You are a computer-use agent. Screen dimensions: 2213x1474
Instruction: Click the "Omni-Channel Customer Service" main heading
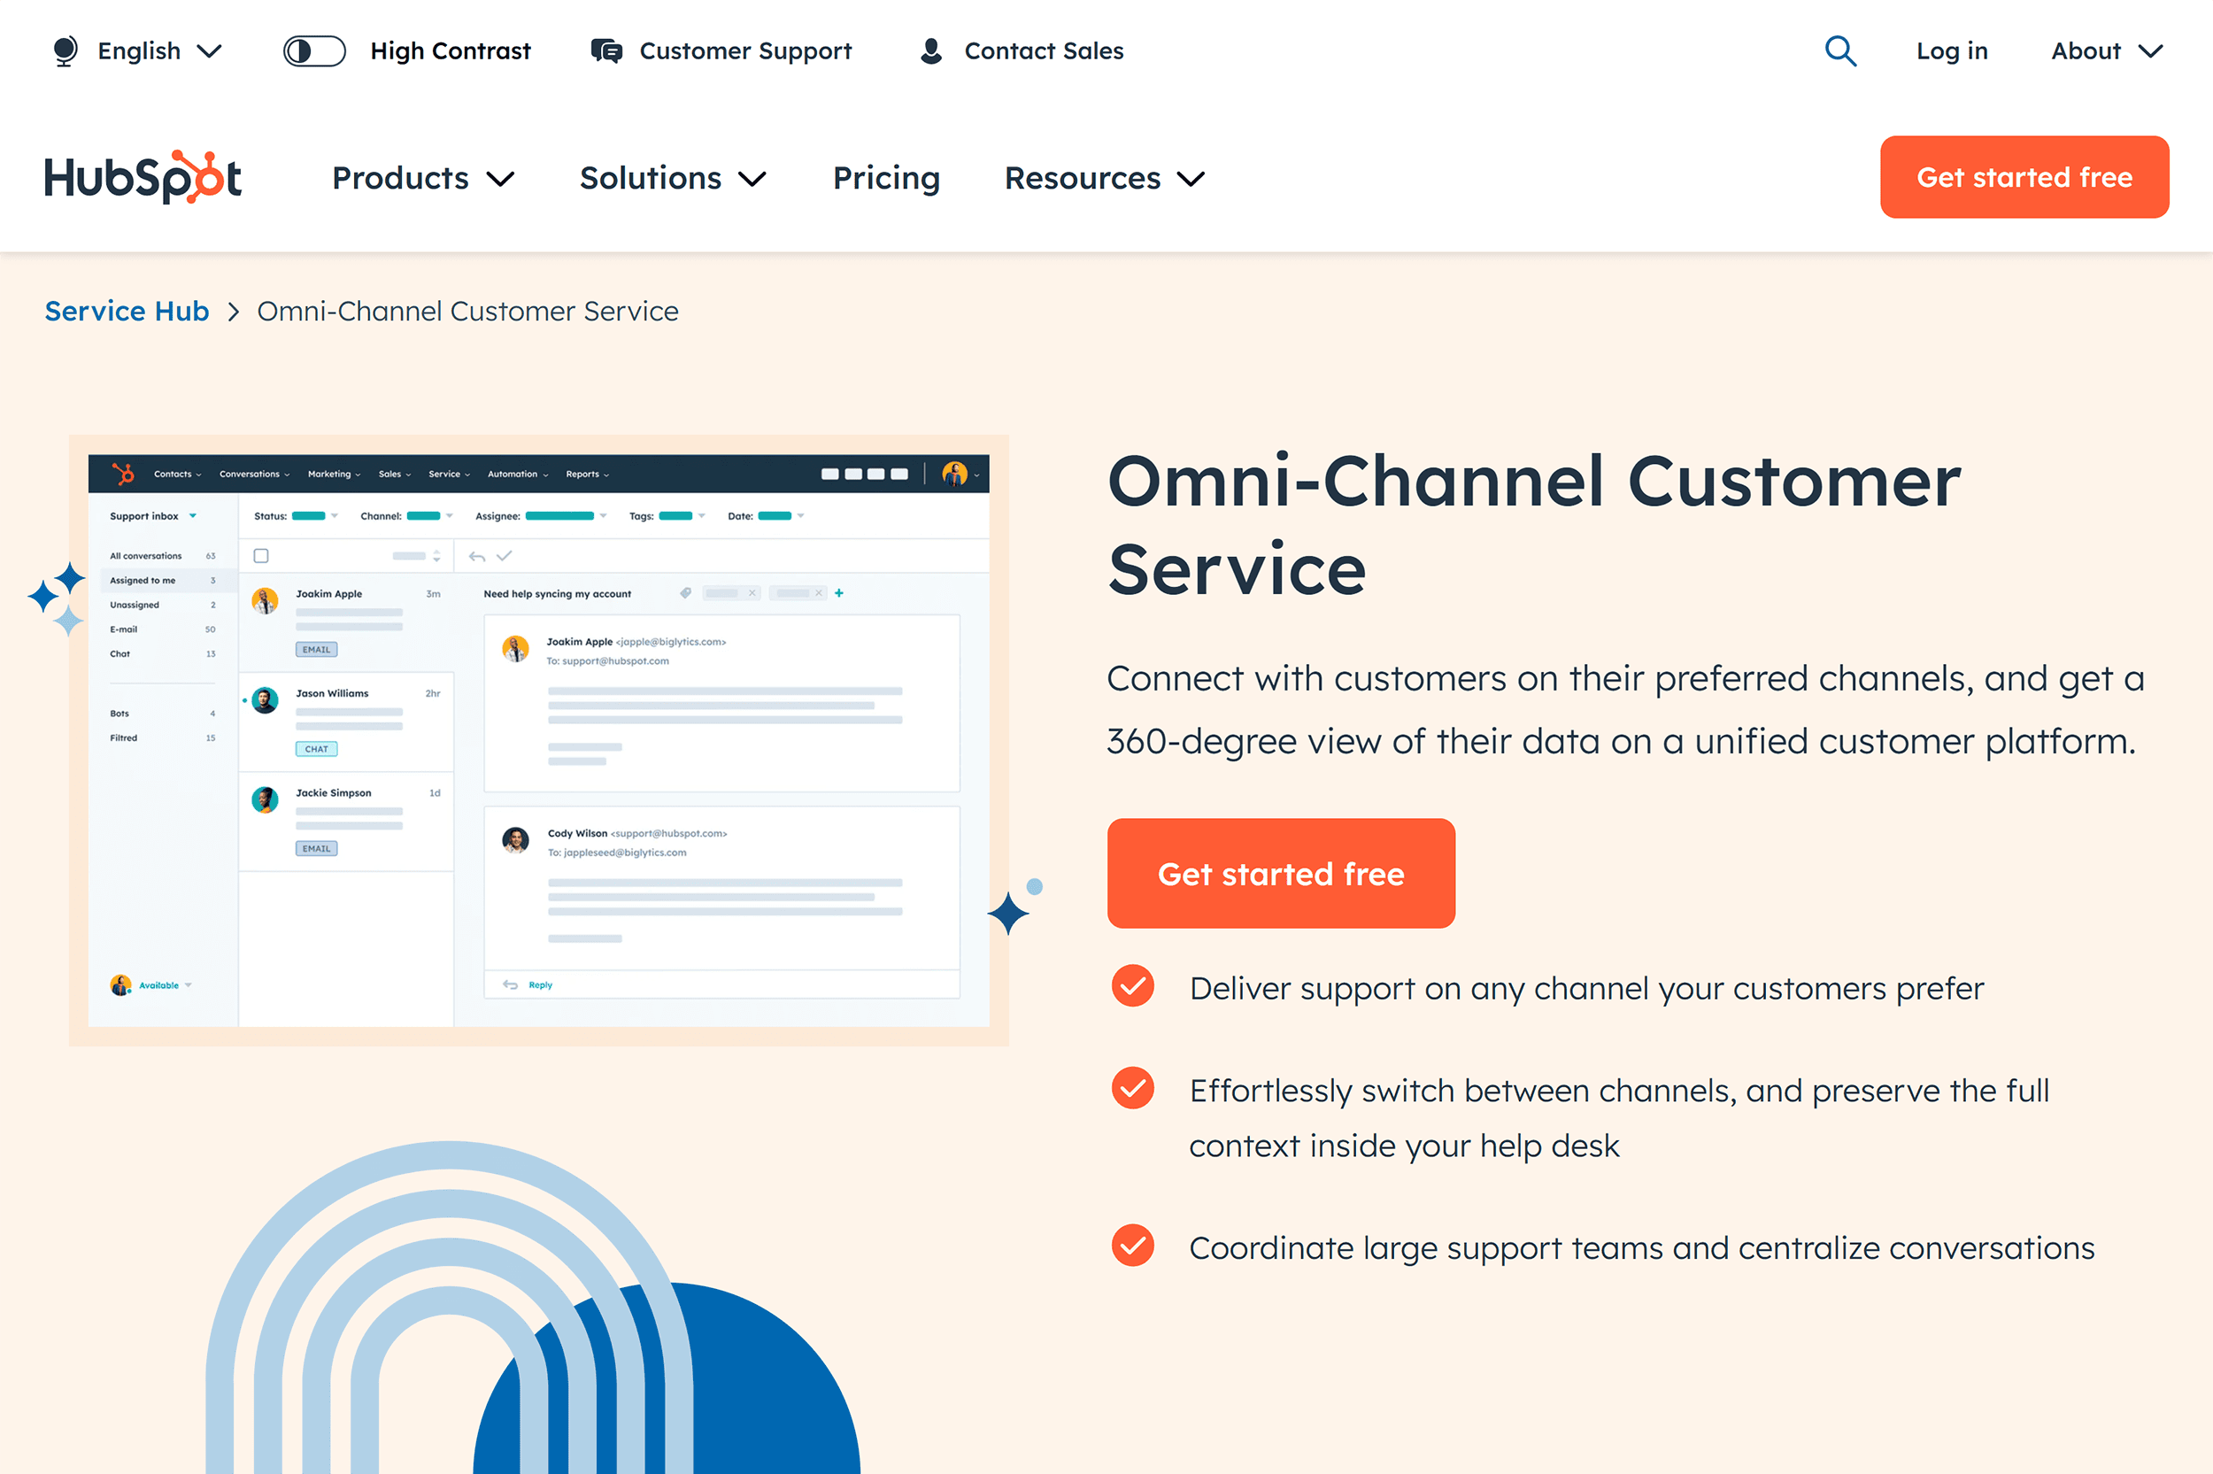1533,525
